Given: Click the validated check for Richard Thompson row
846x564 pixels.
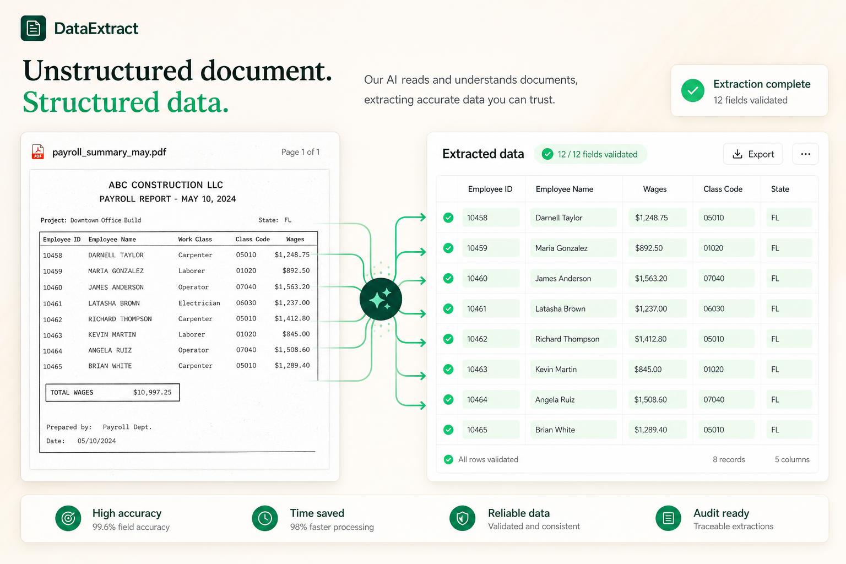Looking at the screenshot, I should click(448, 339).
